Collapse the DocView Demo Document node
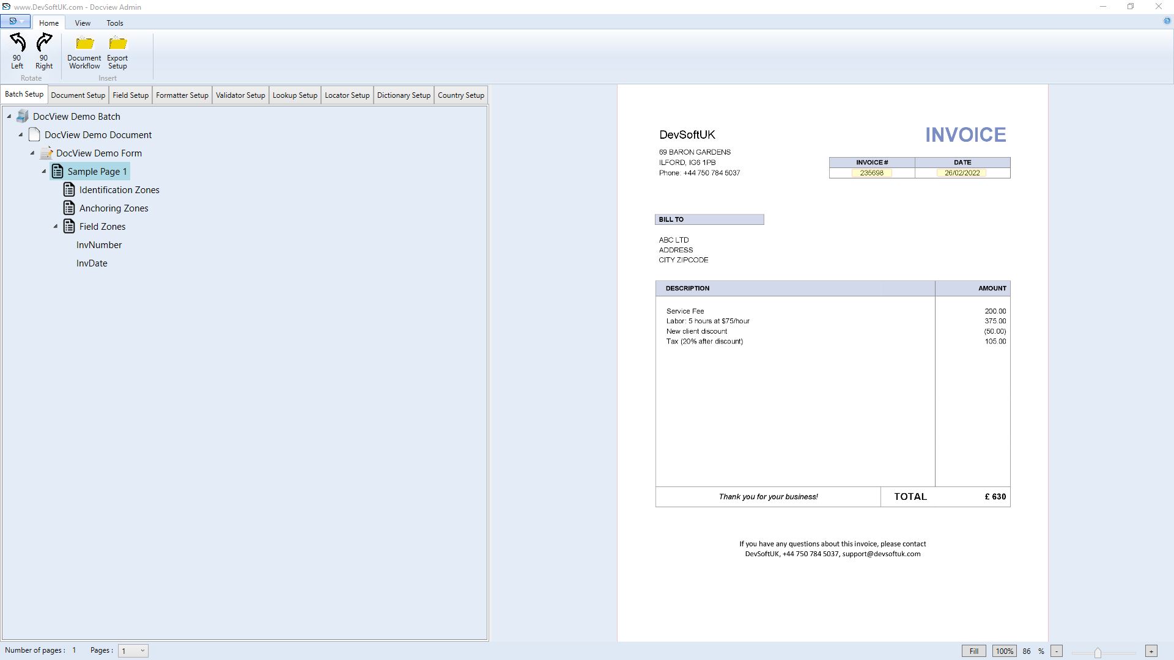The width and height of the screenshot is (1174, 660). [x=21, y=135]
